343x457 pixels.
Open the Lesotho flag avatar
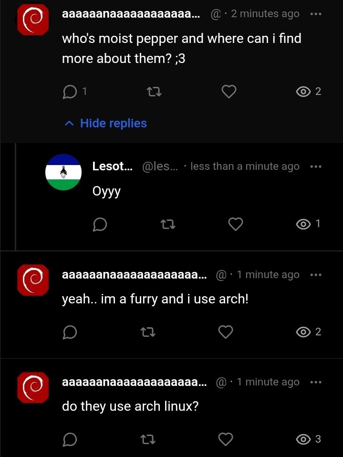(x=63, y=172)
